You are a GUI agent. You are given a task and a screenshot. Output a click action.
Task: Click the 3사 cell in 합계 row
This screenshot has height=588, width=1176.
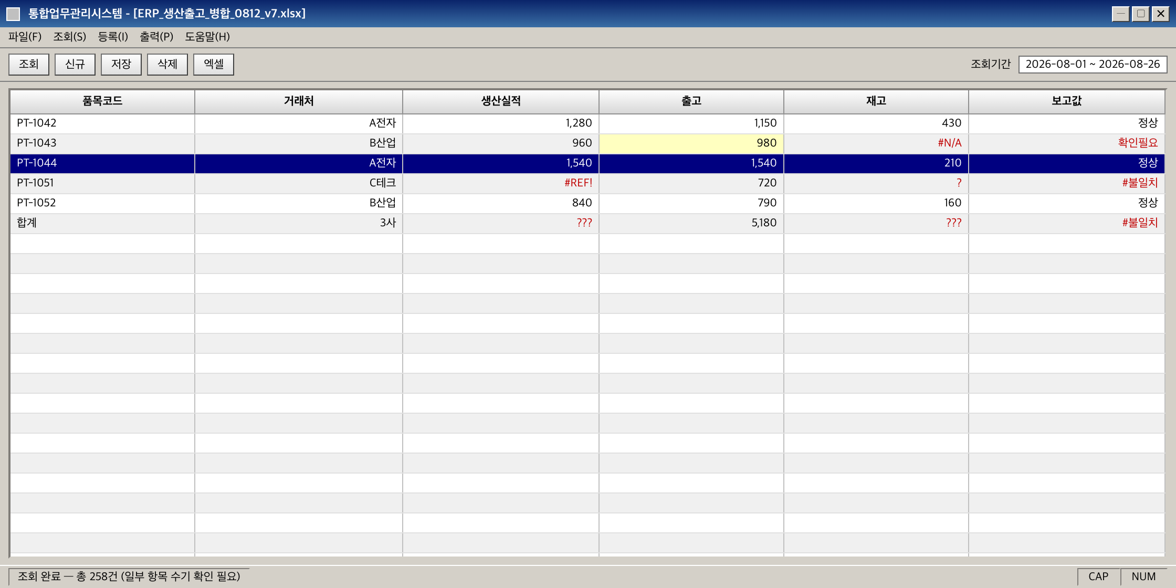point(299,223)
